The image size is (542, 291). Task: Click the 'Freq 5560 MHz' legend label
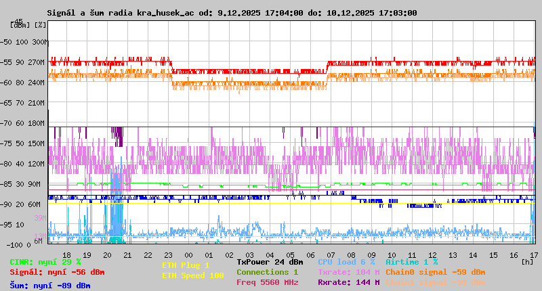(x=267, y=282)
